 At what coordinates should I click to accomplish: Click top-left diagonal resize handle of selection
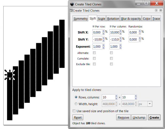[6, 71]
